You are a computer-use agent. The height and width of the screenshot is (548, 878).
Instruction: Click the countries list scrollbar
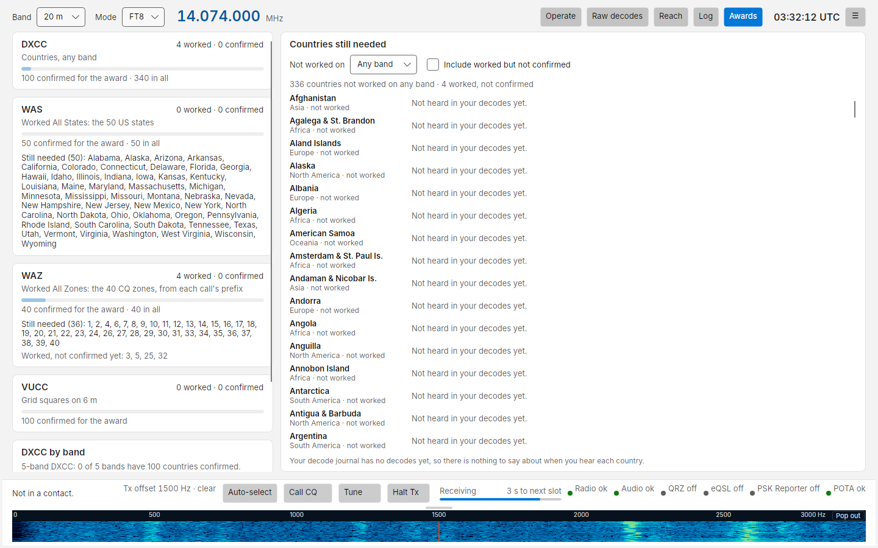855,109
